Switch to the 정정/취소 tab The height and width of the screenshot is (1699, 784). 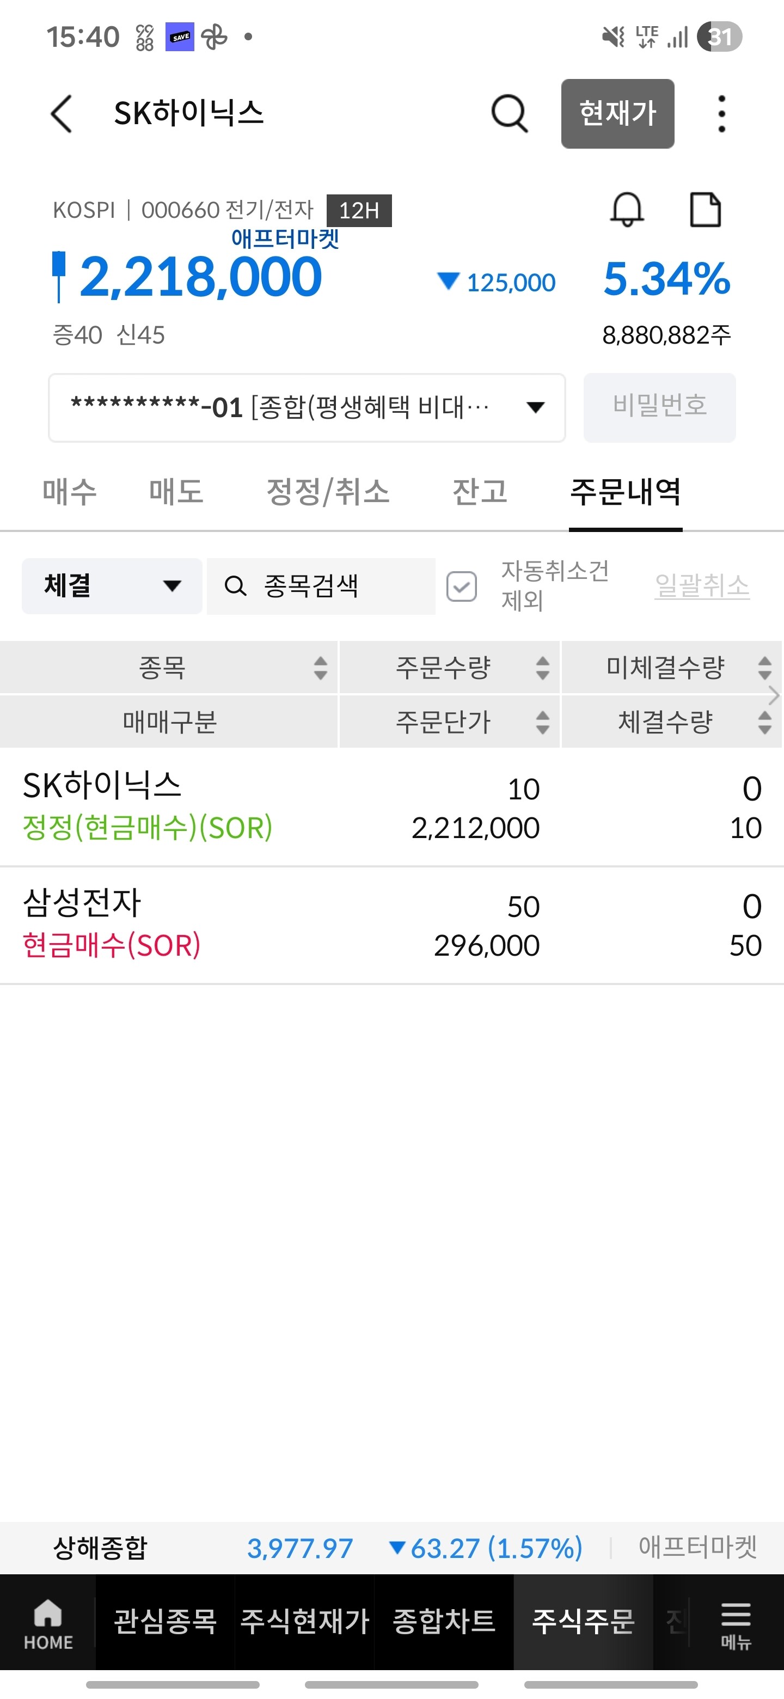coord(328,492)
